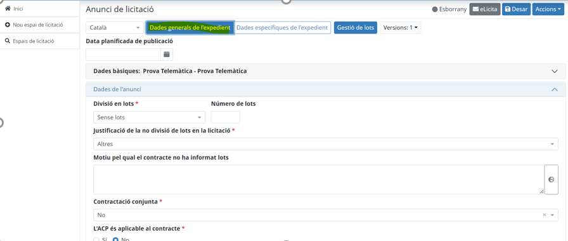Open the Versions: 1 dropdown
568x241 pixels.
[x=400, y=27]
